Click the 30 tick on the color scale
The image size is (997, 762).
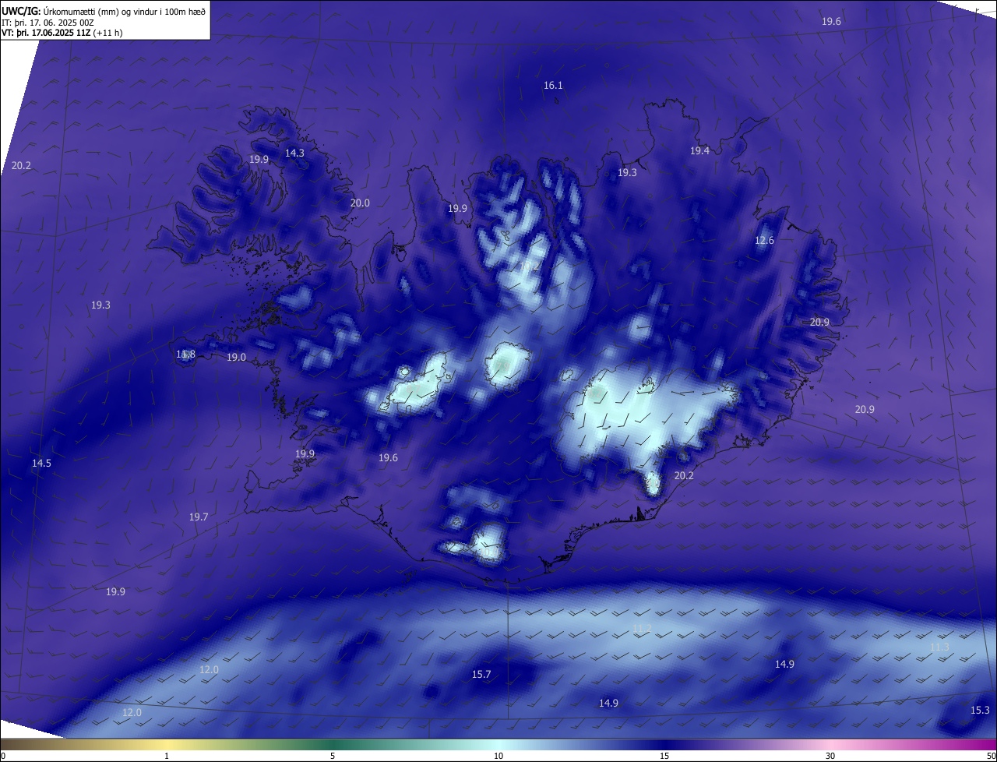(830, 756)
